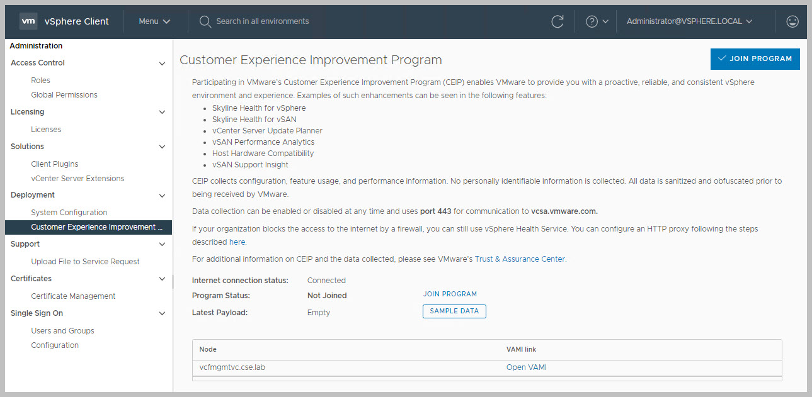
Task: Open the Trust & Assurance Center link
Action: coord(520,259)
